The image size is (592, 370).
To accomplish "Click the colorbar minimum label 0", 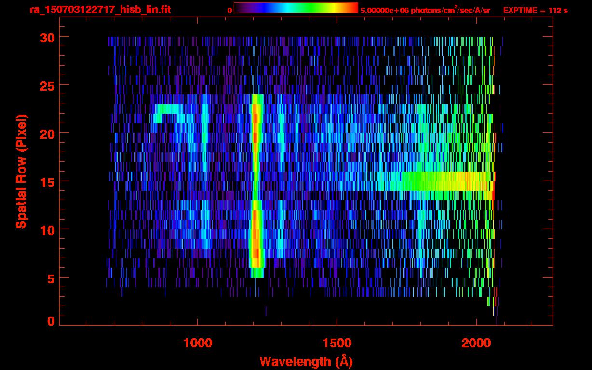I will click(229, 10).
